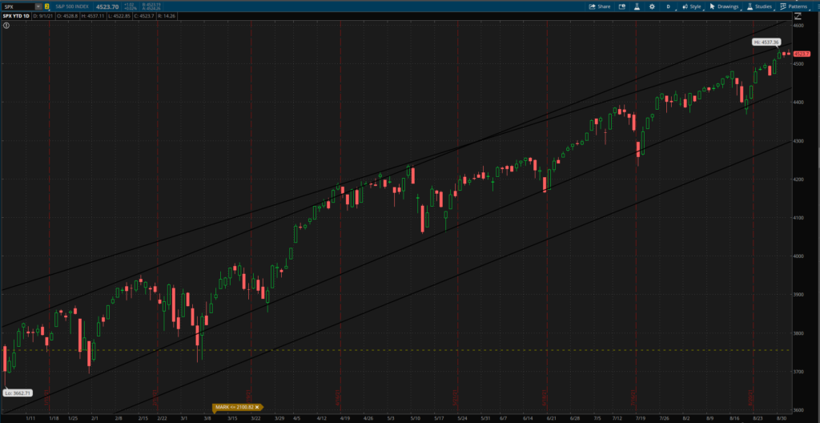Click the 3/15 date axis label
820x423 pixels.
point(232,418)
